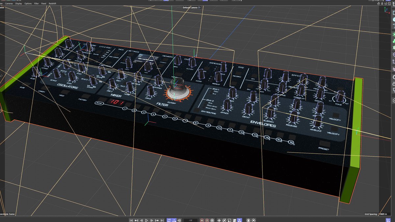The width and height of the screenshot is (395, 222).
Task: Step forward one frame using Next Frame control
Action: click(x=151, y=220)
